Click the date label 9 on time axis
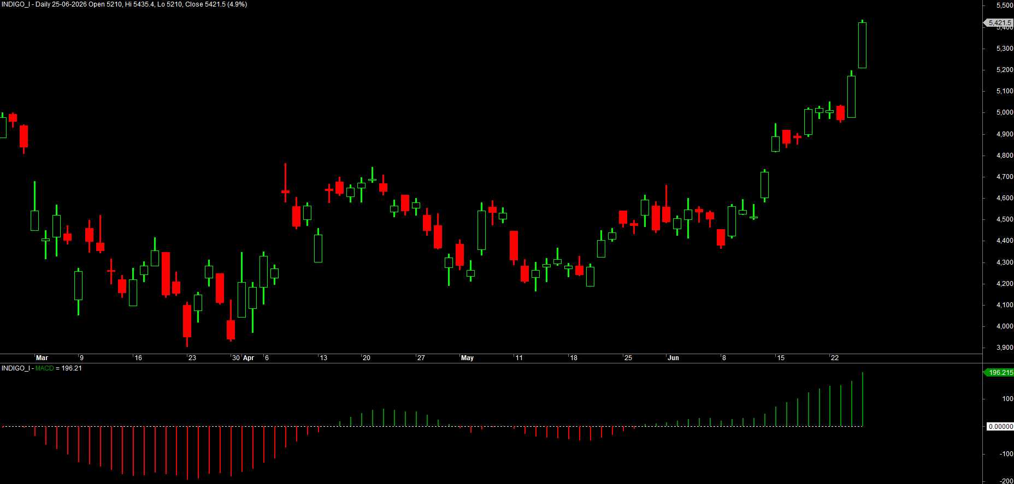 click(x=82, y=358)
